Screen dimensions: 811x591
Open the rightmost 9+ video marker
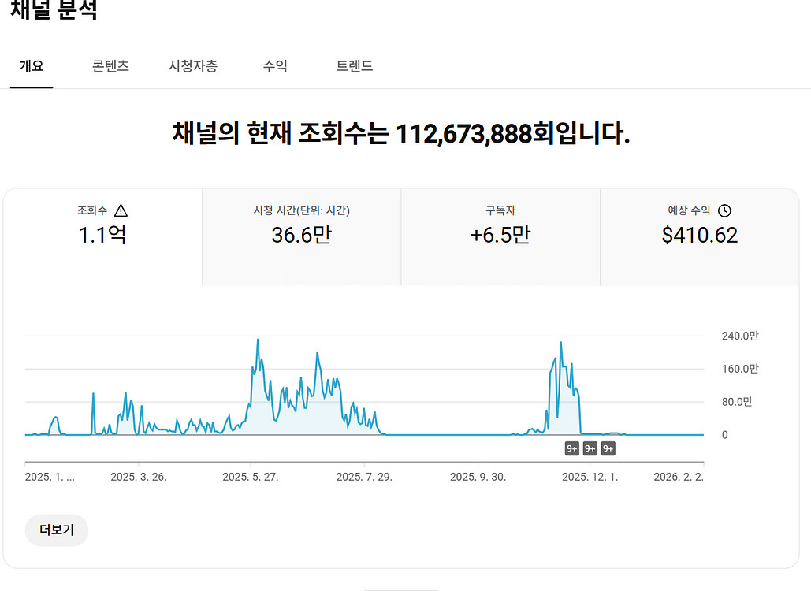[608, 449]
